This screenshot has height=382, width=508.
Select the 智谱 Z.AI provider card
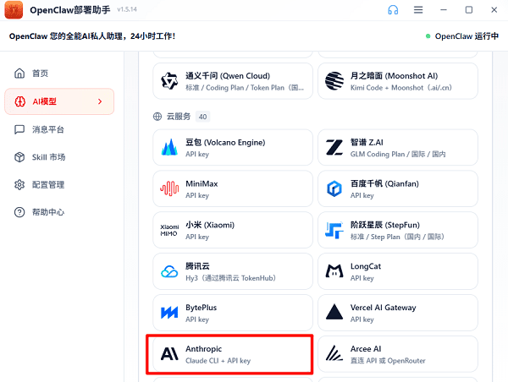[x=398, y=148]
